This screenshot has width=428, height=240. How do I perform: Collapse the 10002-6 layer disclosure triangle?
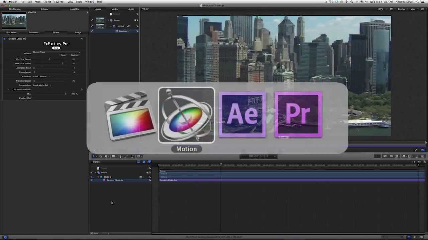pyautogui.click(x=111, y=26)
